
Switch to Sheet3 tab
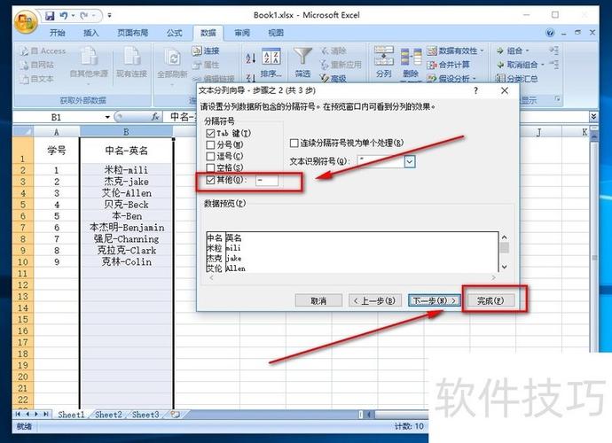click(145, 415)
